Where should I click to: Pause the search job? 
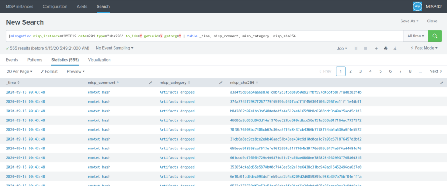(x=356, y=48)
